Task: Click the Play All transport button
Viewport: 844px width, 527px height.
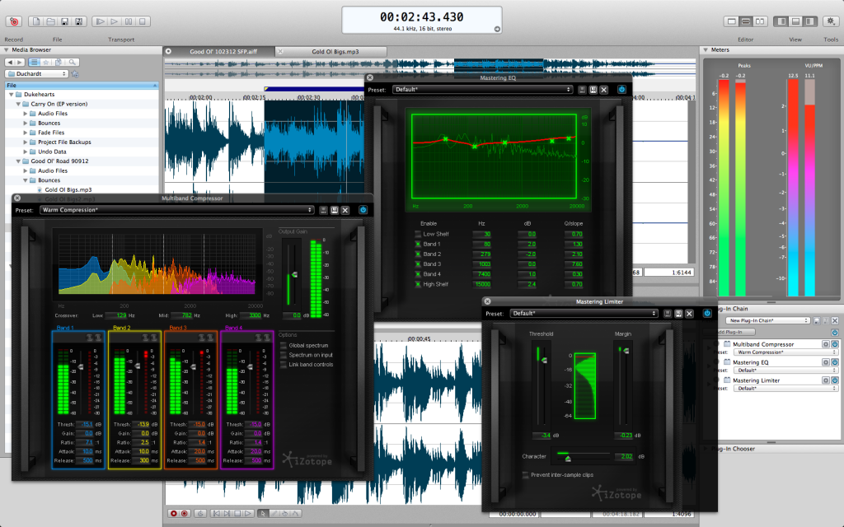Action: [100, 21]
